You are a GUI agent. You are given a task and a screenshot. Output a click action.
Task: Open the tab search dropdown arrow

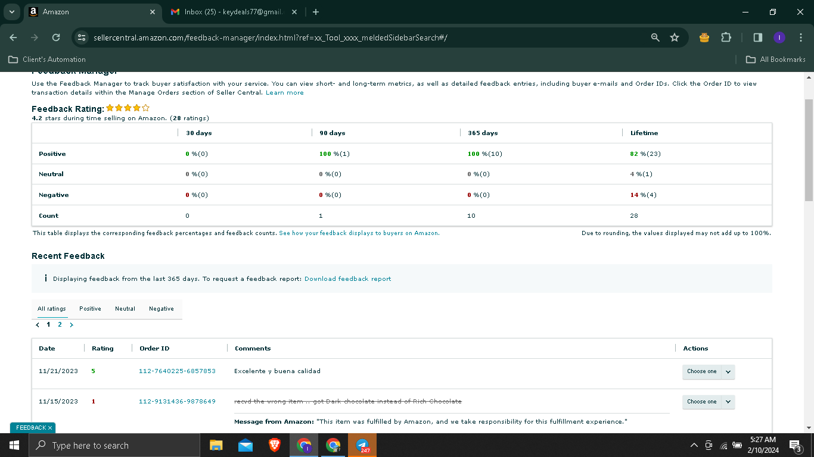coord(11,12)
